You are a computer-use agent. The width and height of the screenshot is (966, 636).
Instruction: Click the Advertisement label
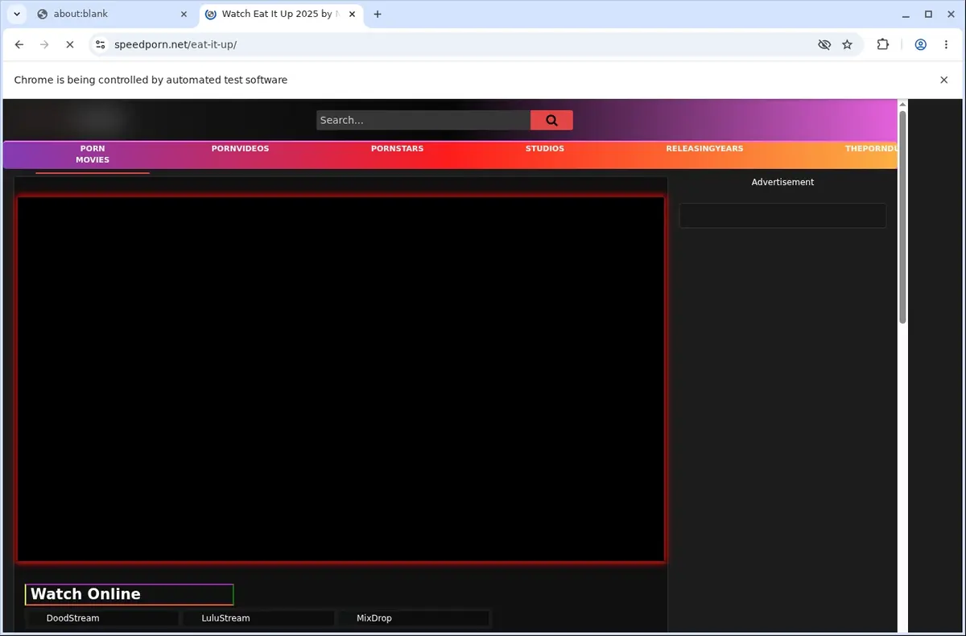point(782,182)
